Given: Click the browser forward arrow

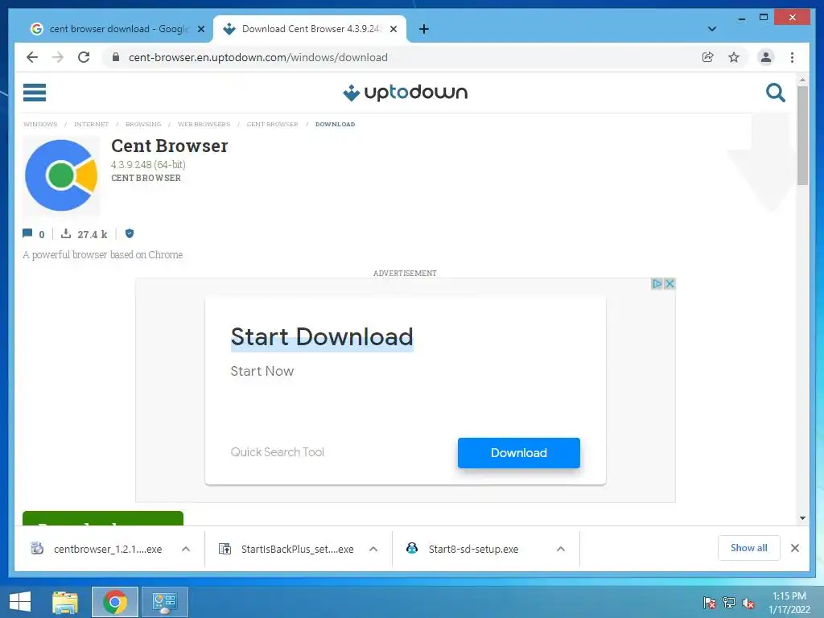Looking at the screenshot, I should tap(58, 57).
